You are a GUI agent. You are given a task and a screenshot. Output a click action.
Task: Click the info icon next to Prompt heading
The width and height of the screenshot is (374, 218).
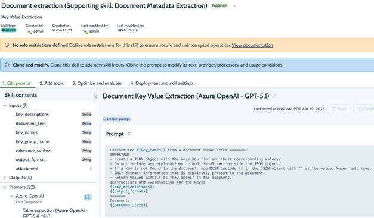[x=129, y=134]
